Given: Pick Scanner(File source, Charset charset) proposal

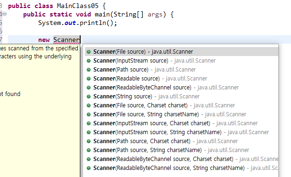Looking at the screenshot, I should (x=182, y=105).
